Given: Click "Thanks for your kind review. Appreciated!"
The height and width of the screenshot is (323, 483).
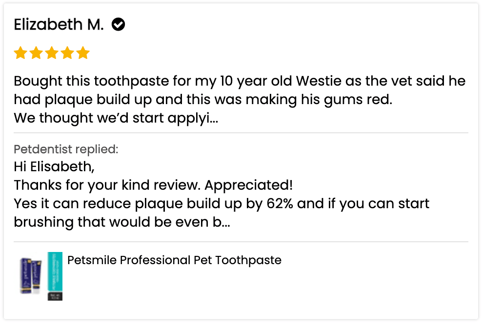Looking at the screenshot, I should 153,185.
